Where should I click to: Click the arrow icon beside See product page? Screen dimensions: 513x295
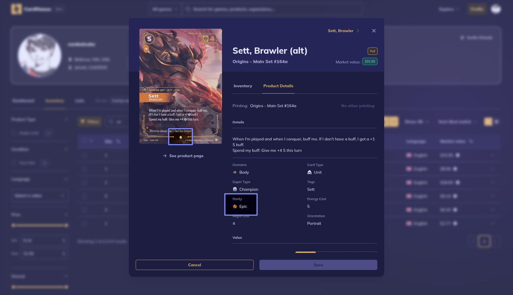(165, 156)
